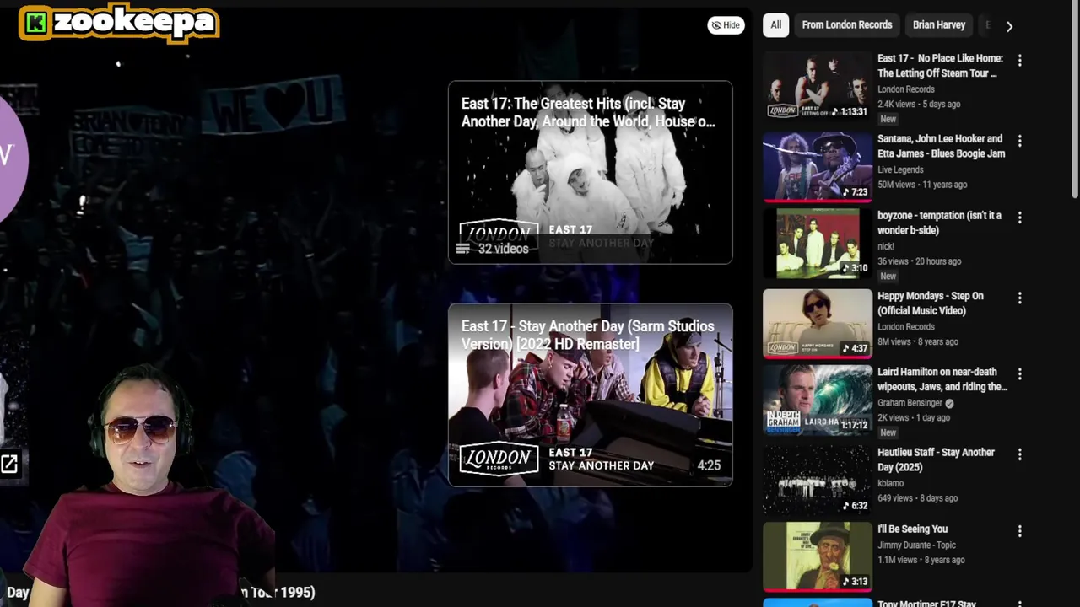The width and height of the screenshot is (1080, 607).
Task: Click the 4:25 duration on Sarm Studios card
Action: 709,465
